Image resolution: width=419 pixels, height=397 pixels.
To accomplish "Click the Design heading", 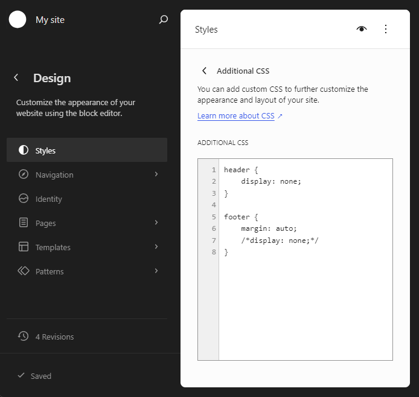I will coord(52,78).
